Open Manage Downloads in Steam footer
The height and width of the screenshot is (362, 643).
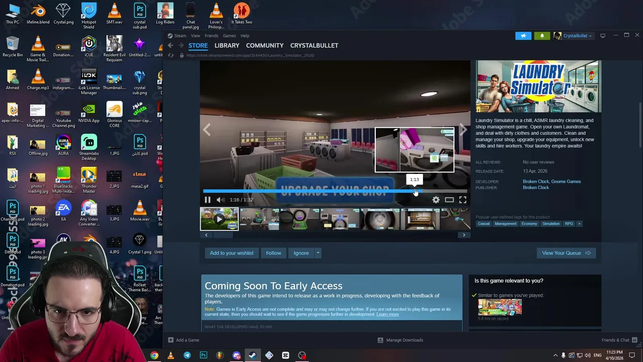pos(400,340)
